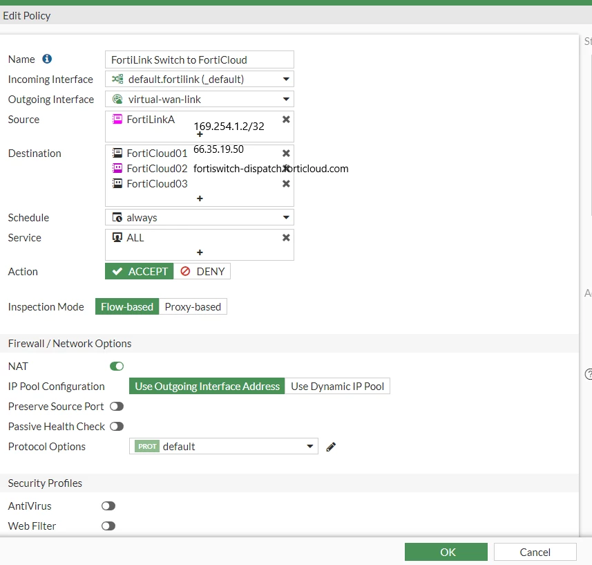This screenshot has height=565, width=592.
Task: Switch to Use Dynamic IP Pool
Action: pyautogui.click(x=337, y=387)
